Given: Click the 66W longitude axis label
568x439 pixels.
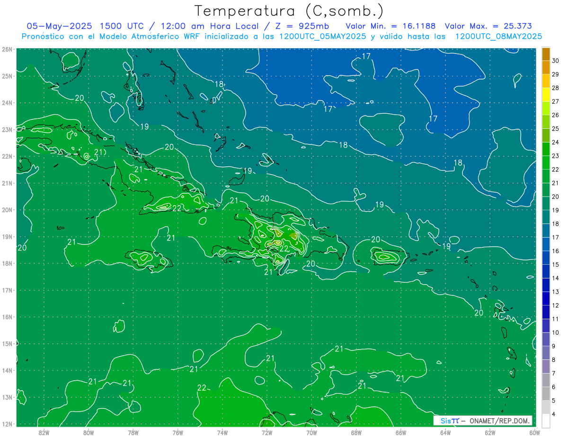Looking at the screenshot, I should pyautogui.click(x=401, y=432).
